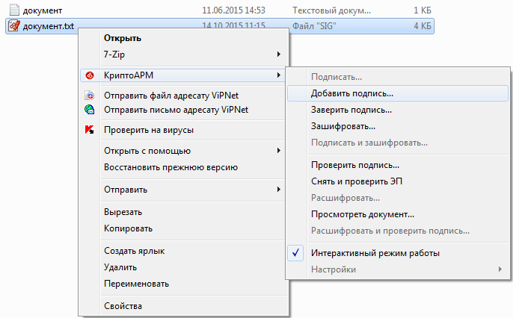Expand the Открыть с помощью submenu arrow
The image size is (513, 318).
coord(279,151)
